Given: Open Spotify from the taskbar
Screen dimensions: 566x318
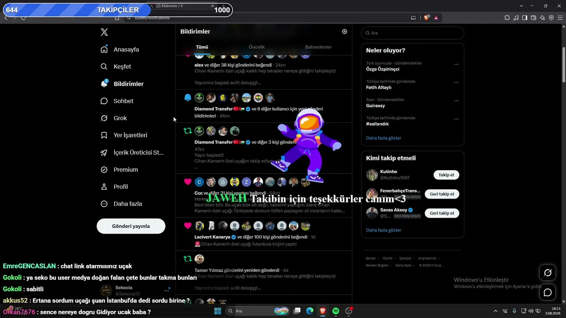Looking at the screenshot, I should (x=336, y=311).
